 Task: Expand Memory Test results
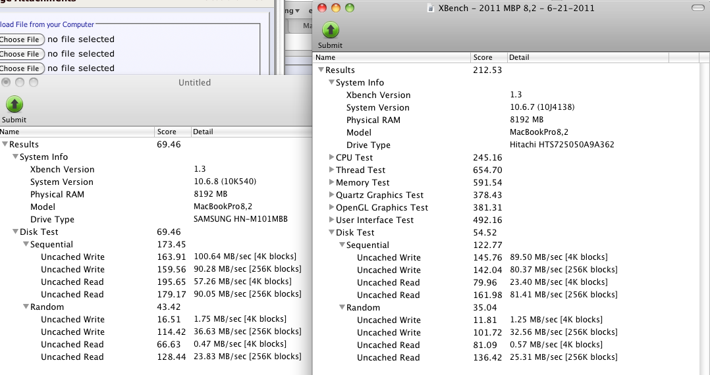click(x=331, y=182)
